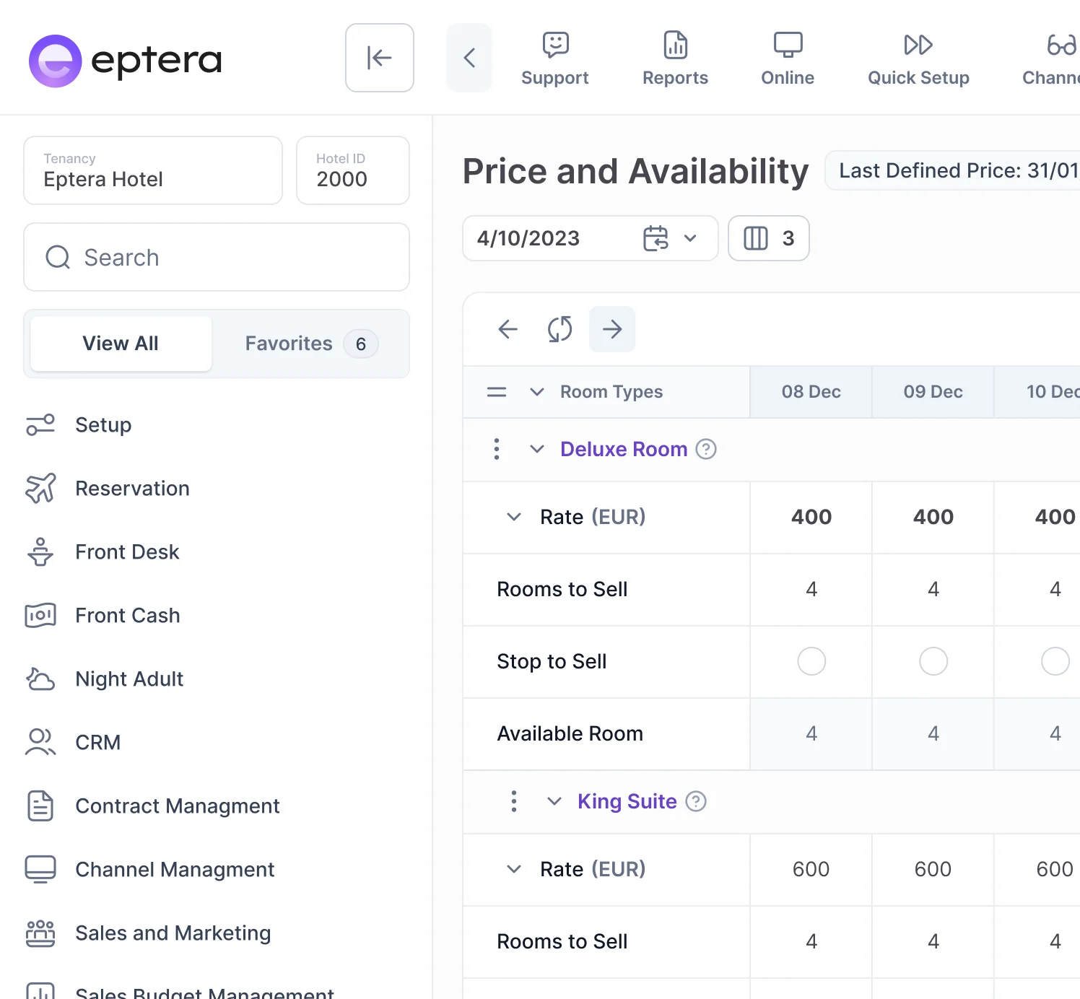1080x999 pixels.
Task: Click the two-line reorder icon in header
Action: tap(497, 392)
